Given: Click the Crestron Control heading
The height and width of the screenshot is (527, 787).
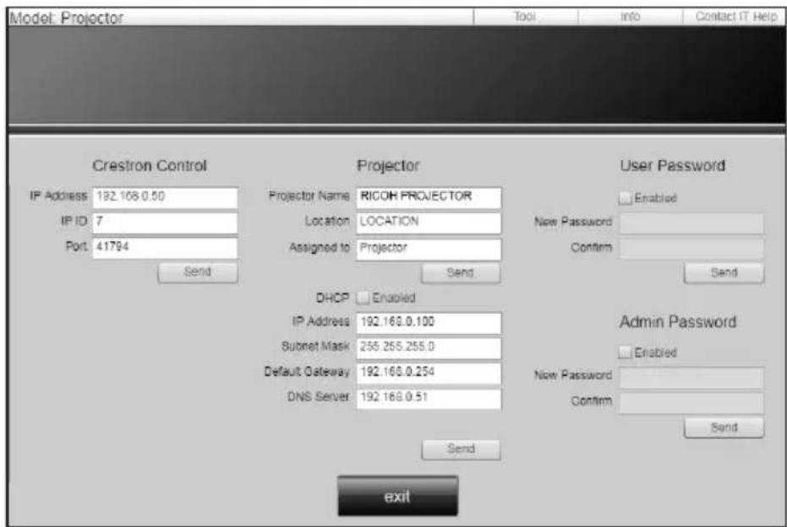Looking at the screenshot, I should (150, 166).
